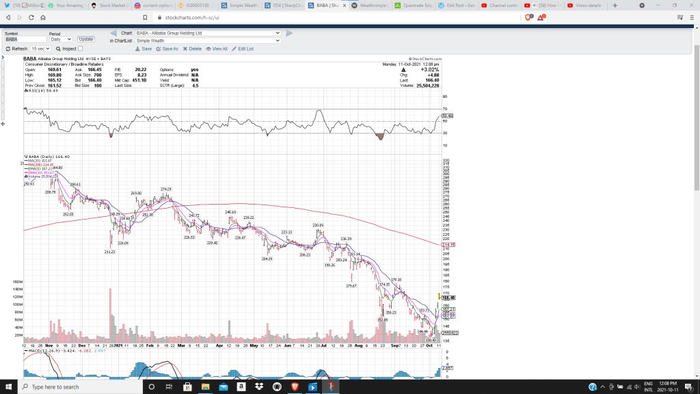This screenshot has height=394, width=700.
Task: Open the Period dropdown set to Daily
Action: tap(60, 39)
